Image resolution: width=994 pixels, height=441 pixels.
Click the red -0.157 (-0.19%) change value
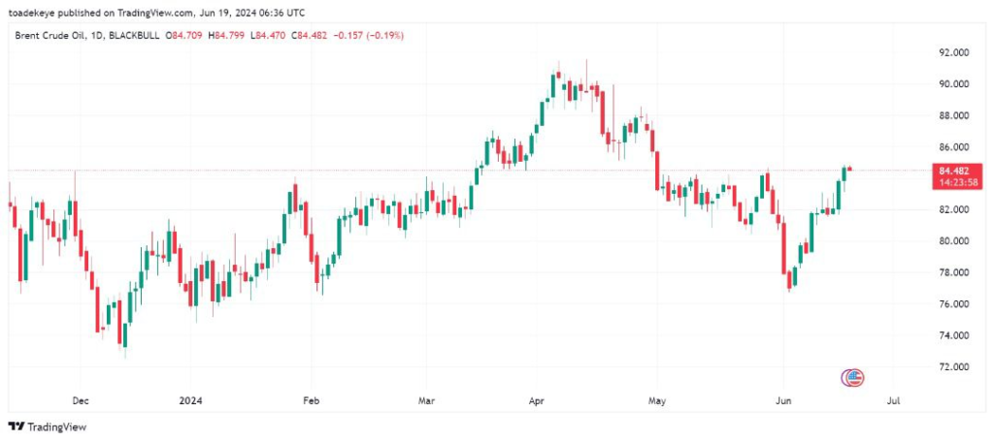(370, 35)
